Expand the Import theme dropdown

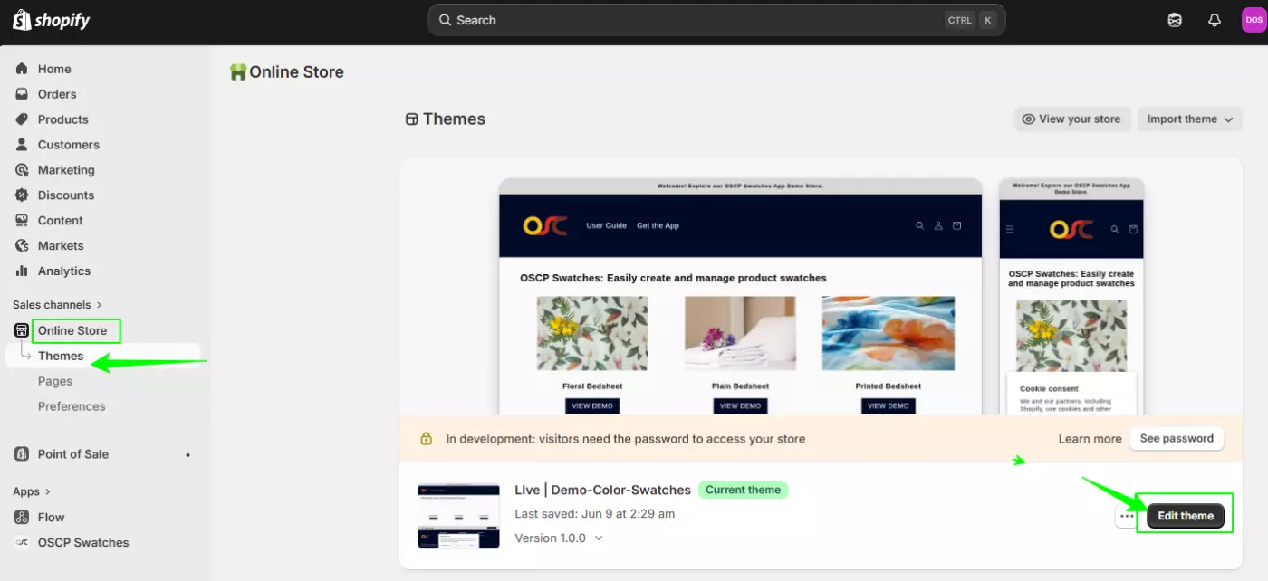(x=1189, y=119)
